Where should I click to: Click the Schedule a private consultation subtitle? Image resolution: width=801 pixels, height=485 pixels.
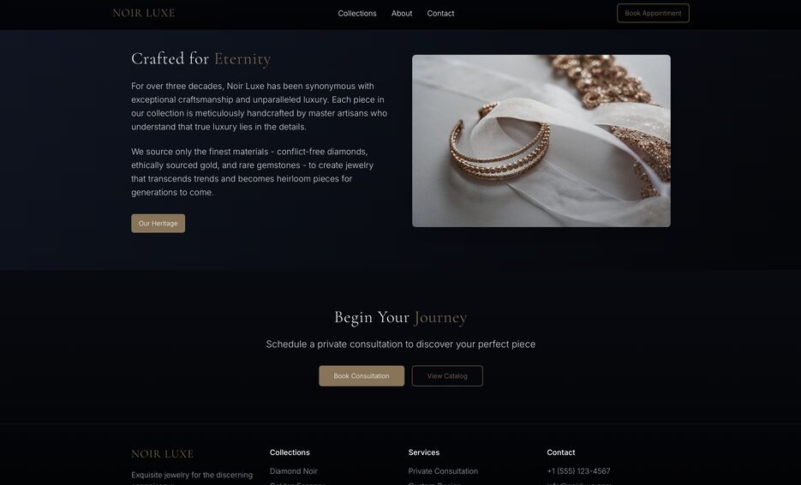tap(401, 344)
